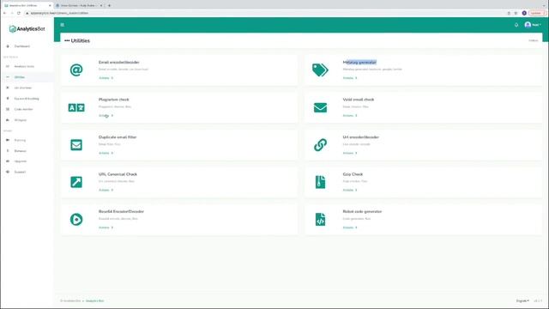Go back with the browser back arrow

(4, 13)
